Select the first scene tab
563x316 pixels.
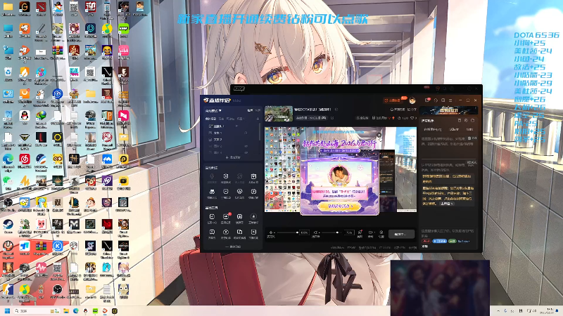(210, 119)
